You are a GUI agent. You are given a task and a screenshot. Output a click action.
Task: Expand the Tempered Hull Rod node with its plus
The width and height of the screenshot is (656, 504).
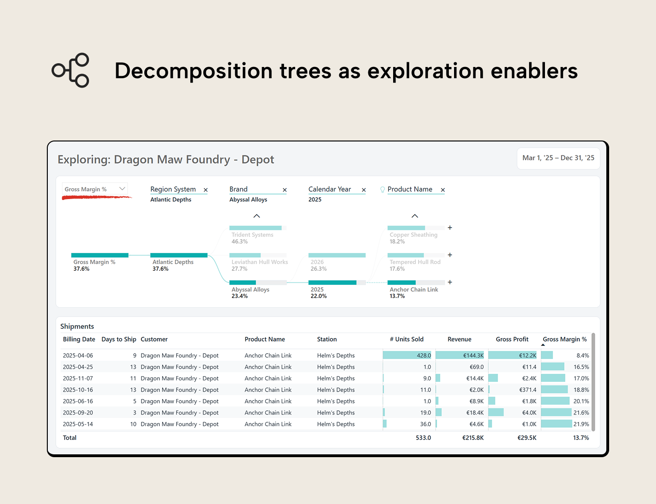click(450, 255)
